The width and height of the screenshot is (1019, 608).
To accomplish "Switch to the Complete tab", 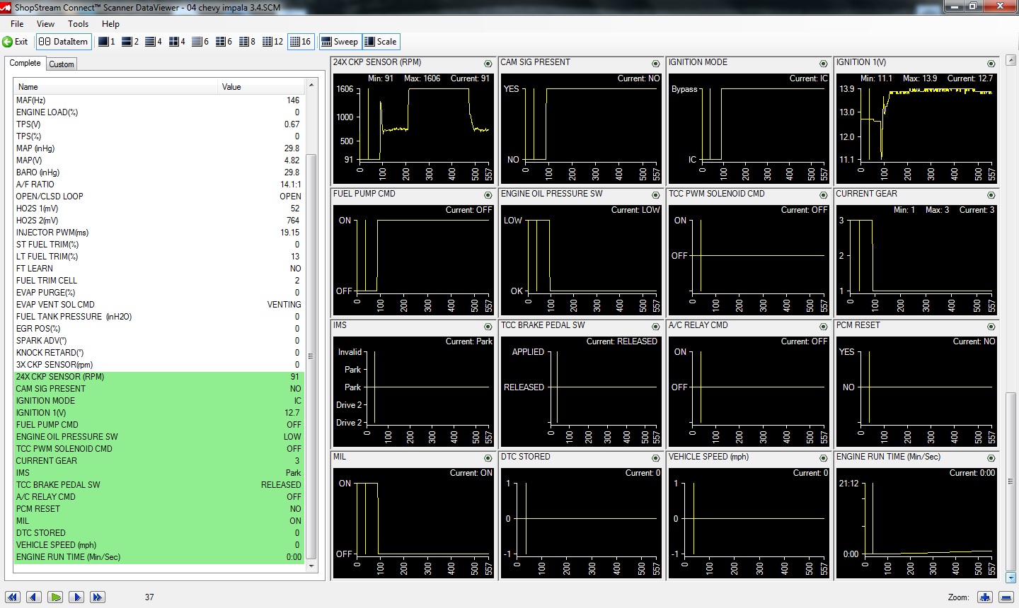I will 25,64.
